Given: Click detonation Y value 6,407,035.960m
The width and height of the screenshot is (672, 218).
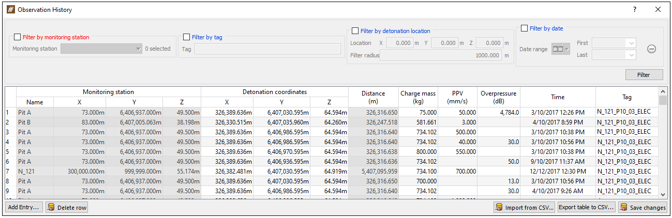Looking at the screenshot, I should (282, 122).
